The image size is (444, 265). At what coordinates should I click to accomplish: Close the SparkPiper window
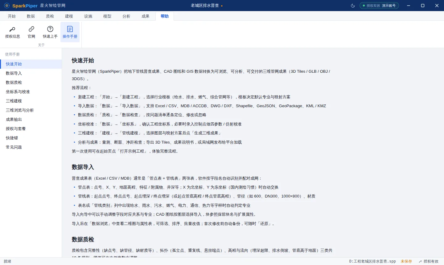coord(437,6)
